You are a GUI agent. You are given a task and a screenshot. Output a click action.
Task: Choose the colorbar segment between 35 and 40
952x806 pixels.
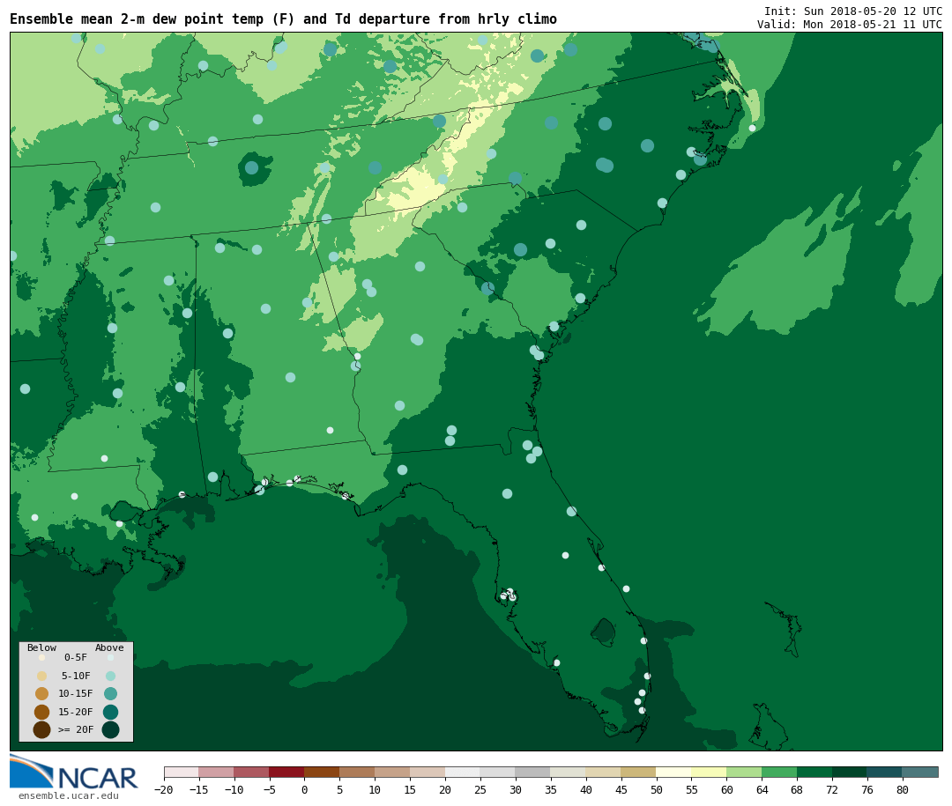coord(569,772)
